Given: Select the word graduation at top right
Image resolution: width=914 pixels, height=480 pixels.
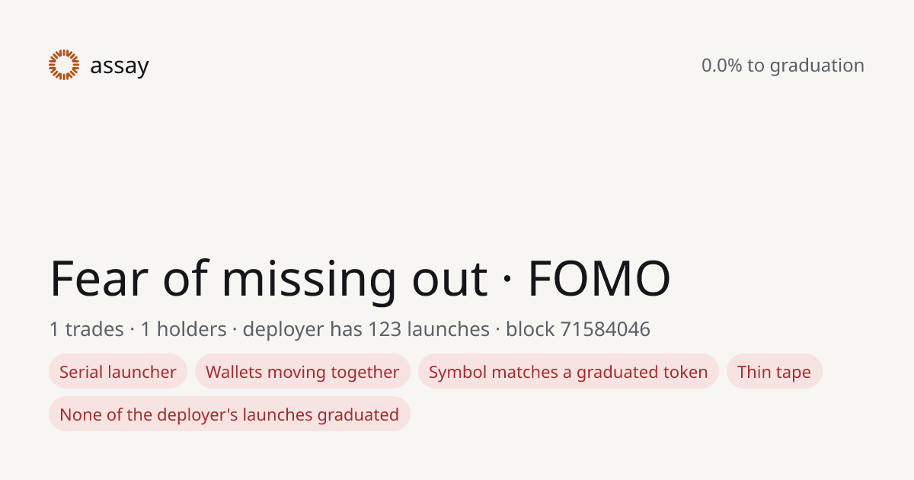Looking at the screenshot, I should pos(817,66).
